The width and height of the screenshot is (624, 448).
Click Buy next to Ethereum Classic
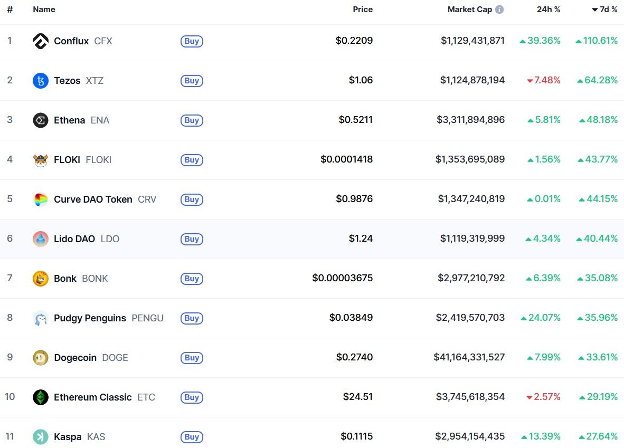pos(192,397)
